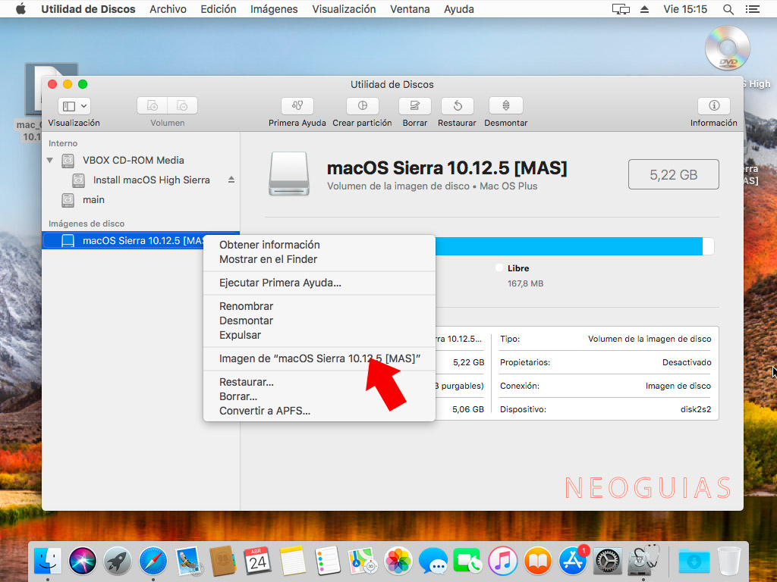Open Notes from the Dock

click(x=292, y=562)
